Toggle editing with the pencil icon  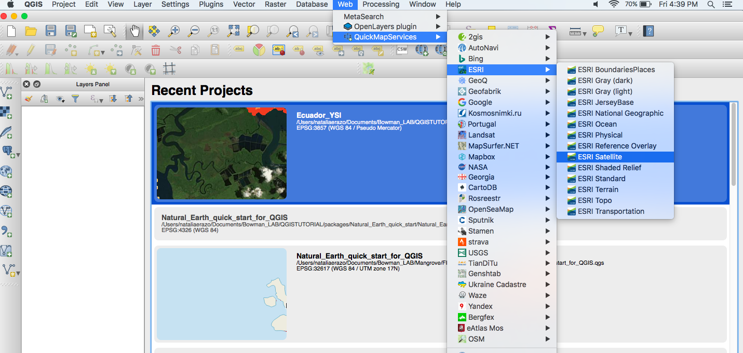tap(31, 50)
